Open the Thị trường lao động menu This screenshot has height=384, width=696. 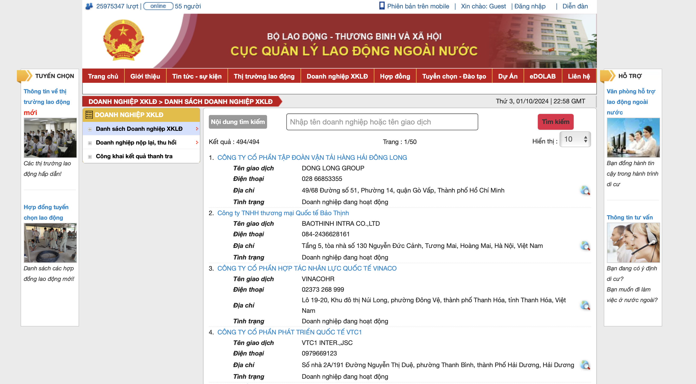tap(264, 76)
